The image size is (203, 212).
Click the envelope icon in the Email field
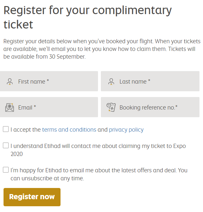pos(10,107)
